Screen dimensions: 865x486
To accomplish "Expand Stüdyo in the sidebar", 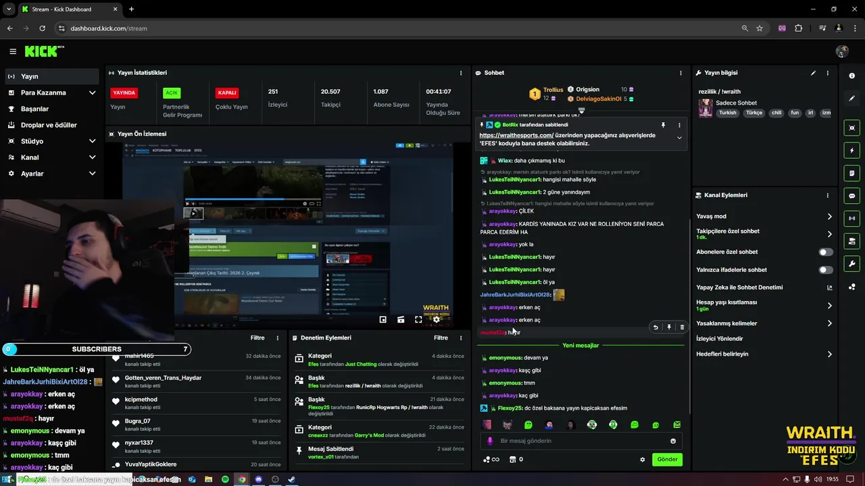I will click(51, 141).
